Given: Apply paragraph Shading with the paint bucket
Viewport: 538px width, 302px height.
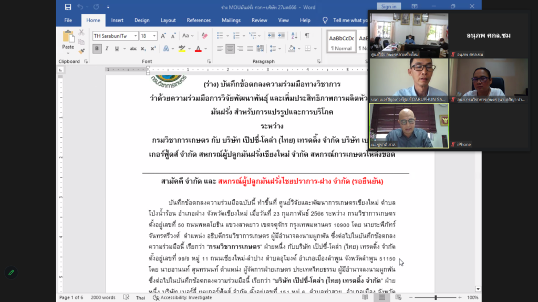Looking at the screenshot, I should [x=292, y=49].
